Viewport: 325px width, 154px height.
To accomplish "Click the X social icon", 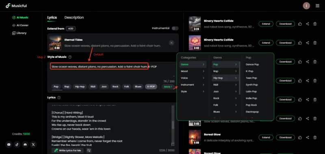I will click(x=33, y=145).
